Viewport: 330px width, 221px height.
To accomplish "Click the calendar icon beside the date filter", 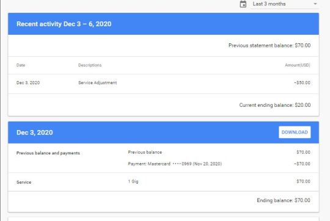I will coord(243,4).
